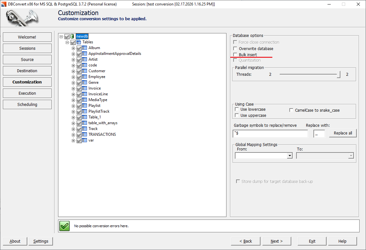Click the Artist table icon

pos(84,59)
